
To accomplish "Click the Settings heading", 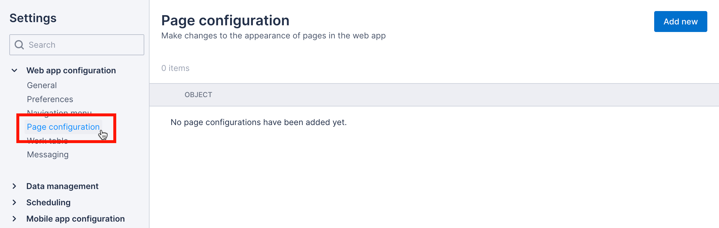I will point(33,18).
